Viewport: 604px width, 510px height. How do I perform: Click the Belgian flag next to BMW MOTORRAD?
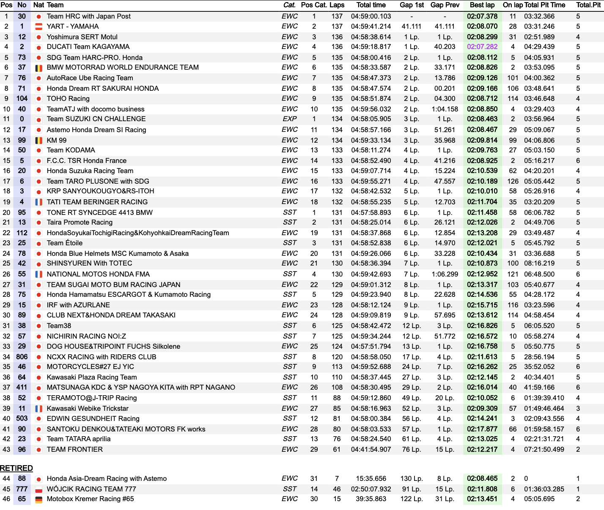pos(38,68)
